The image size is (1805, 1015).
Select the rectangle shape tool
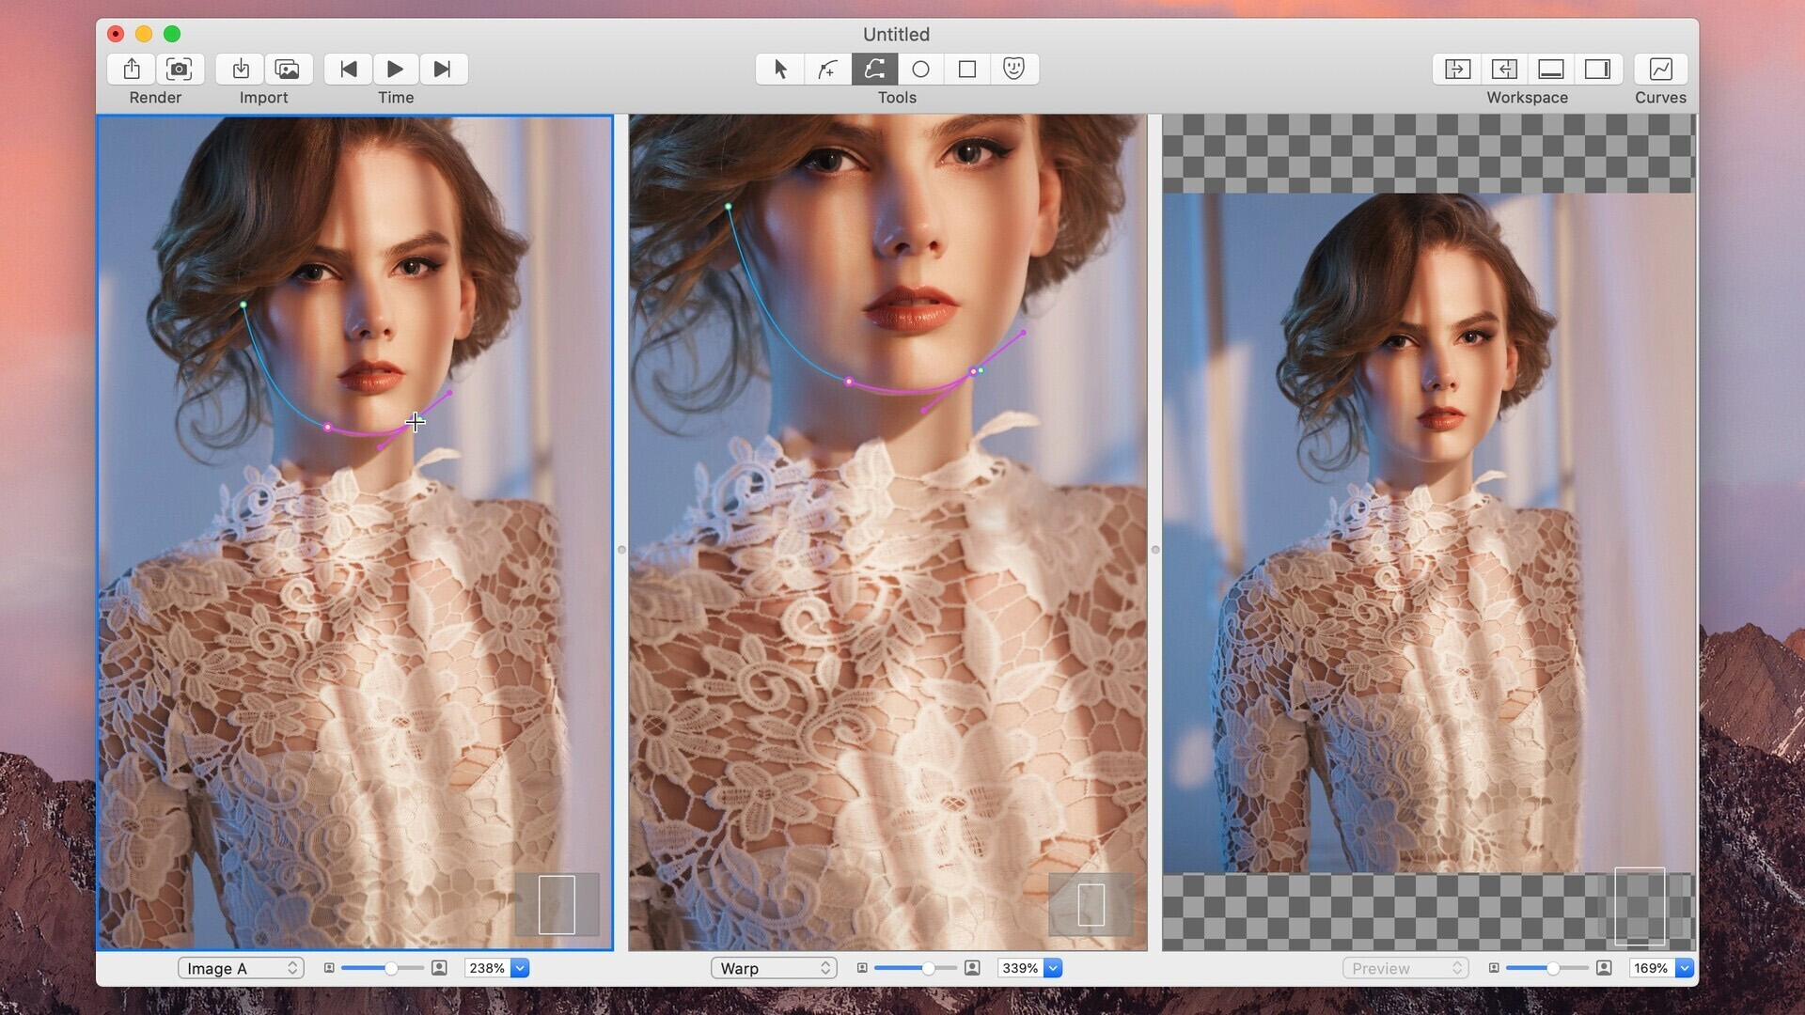pyautogui.click(x=967, y=69)
